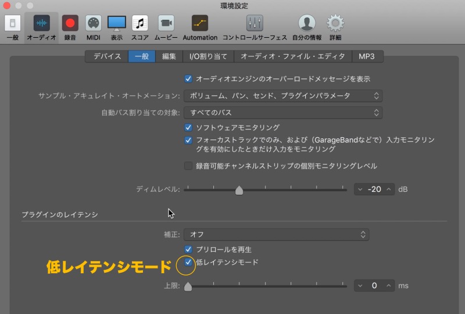
Task: Decrease the dim level dB value
Action: [360, 190]
